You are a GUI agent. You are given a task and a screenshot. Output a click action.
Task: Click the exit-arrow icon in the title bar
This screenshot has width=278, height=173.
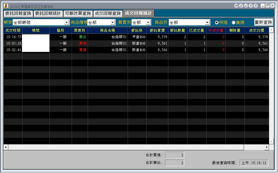(x=236, y=6)
